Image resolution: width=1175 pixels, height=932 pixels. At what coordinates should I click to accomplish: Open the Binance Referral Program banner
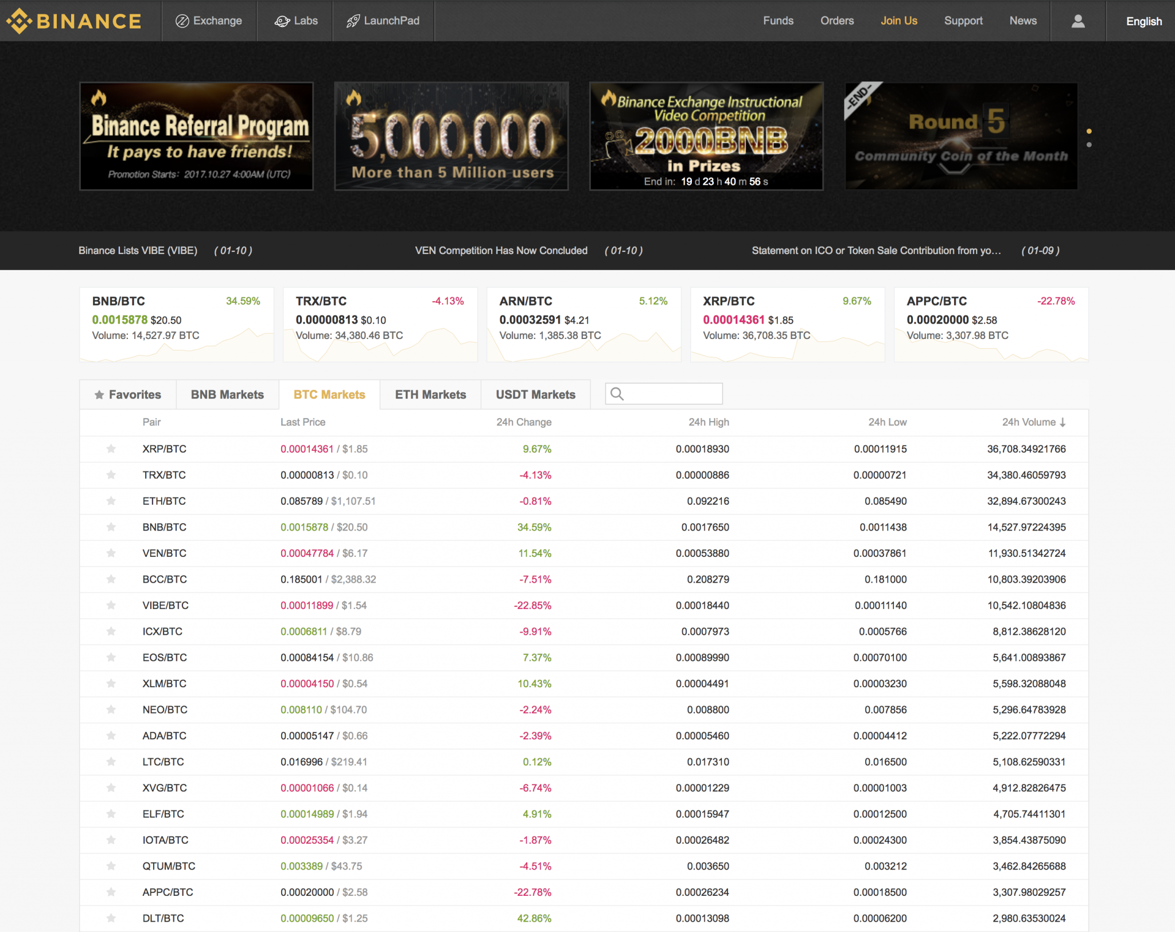tap(196, 136)
